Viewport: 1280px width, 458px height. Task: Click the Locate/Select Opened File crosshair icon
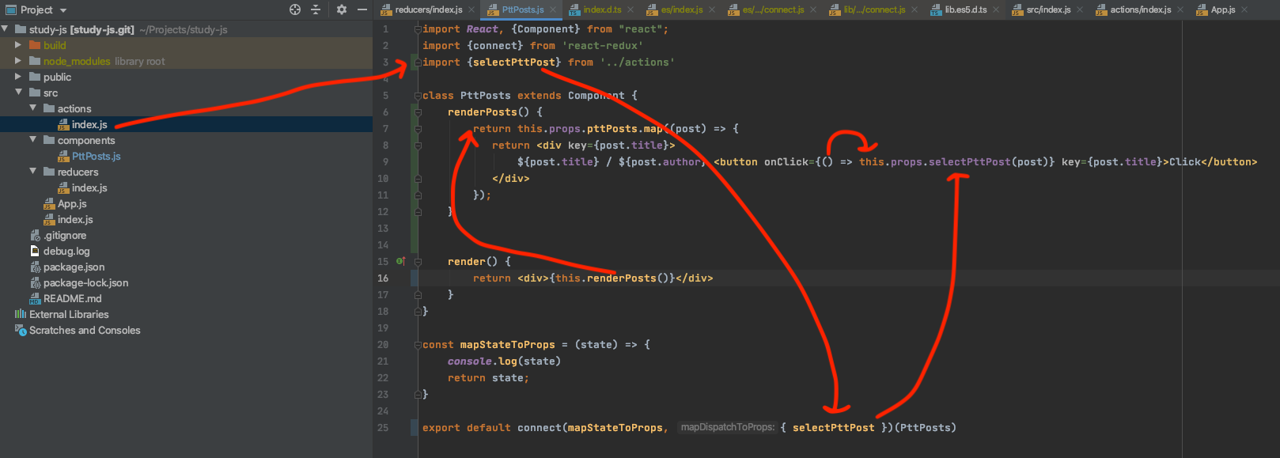295,9
